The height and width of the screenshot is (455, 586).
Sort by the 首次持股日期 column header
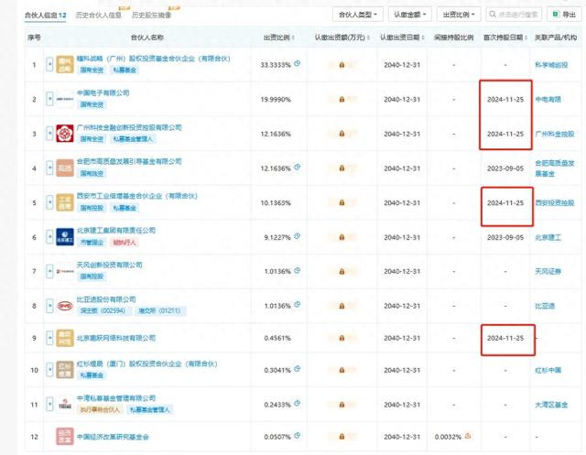pyautogui.click(x=505, y=38)
